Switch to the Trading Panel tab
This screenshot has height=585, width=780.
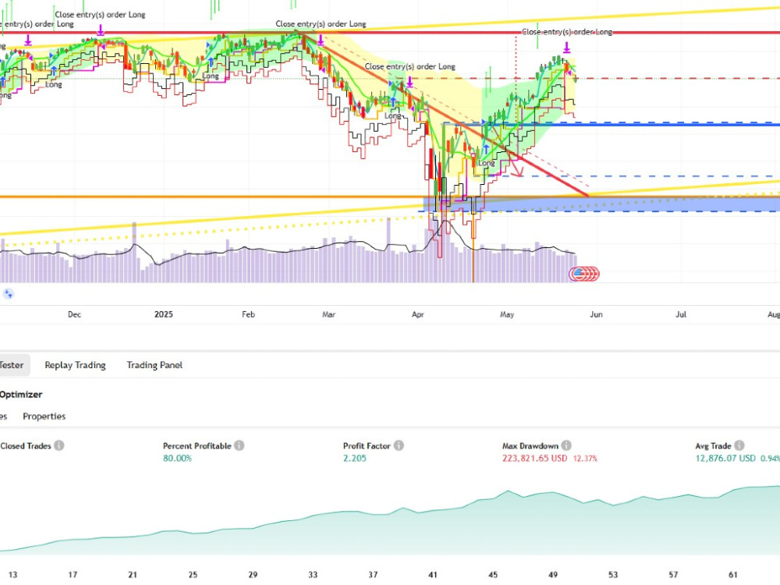[x=154, y=365]
